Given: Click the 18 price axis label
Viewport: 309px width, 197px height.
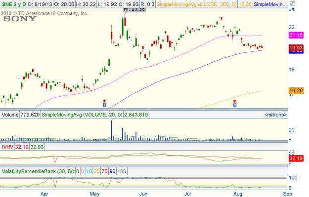Looking at the screenshot, I should [x=292, y=70].
